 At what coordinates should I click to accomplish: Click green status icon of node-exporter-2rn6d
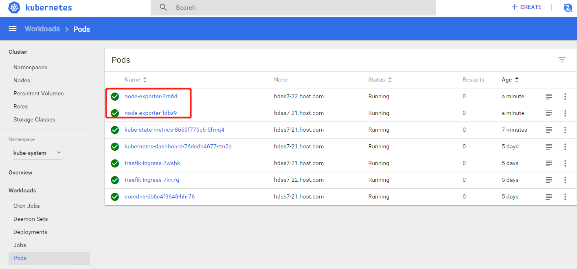tap(115, 97)
